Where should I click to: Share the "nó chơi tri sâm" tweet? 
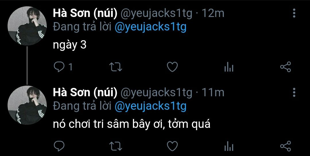285,146
